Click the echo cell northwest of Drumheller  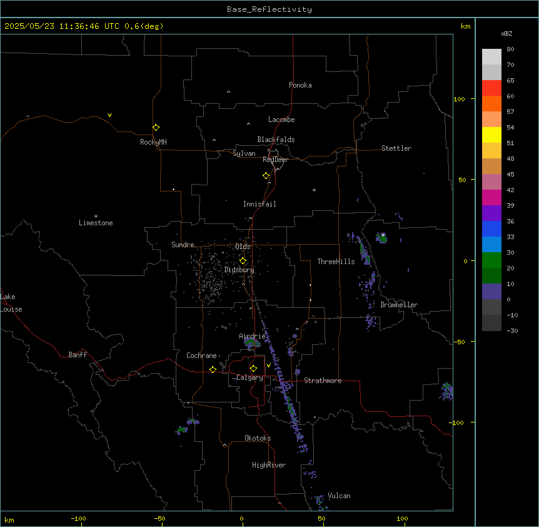(381, 238)
